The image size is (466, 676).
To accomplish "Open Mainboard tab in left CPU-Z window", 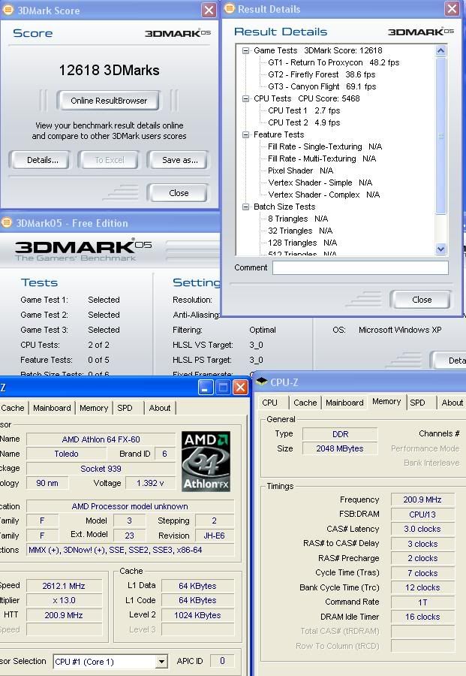I will (x=52, y=408).
